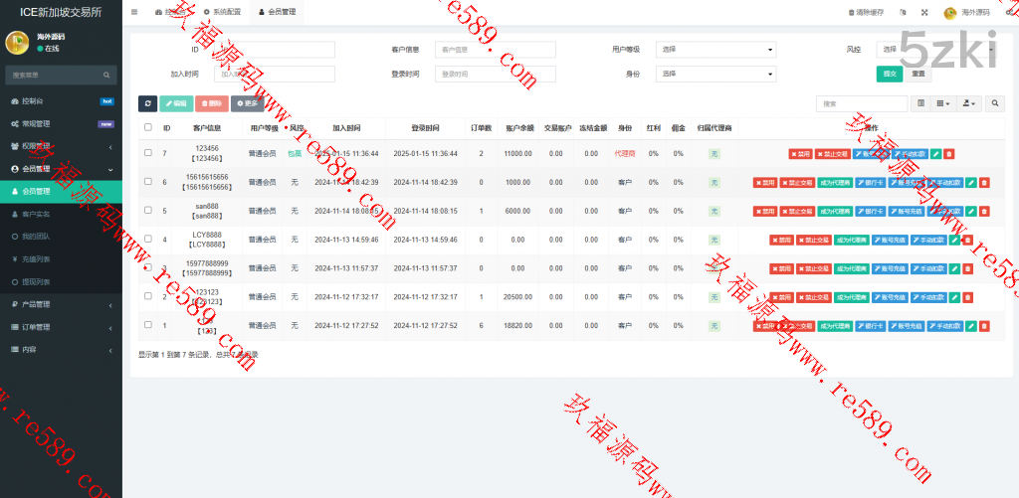This screenshot has width=1019, height=498.
Task: Open 产品管理 in the sidebar
Action: (61, 304)
